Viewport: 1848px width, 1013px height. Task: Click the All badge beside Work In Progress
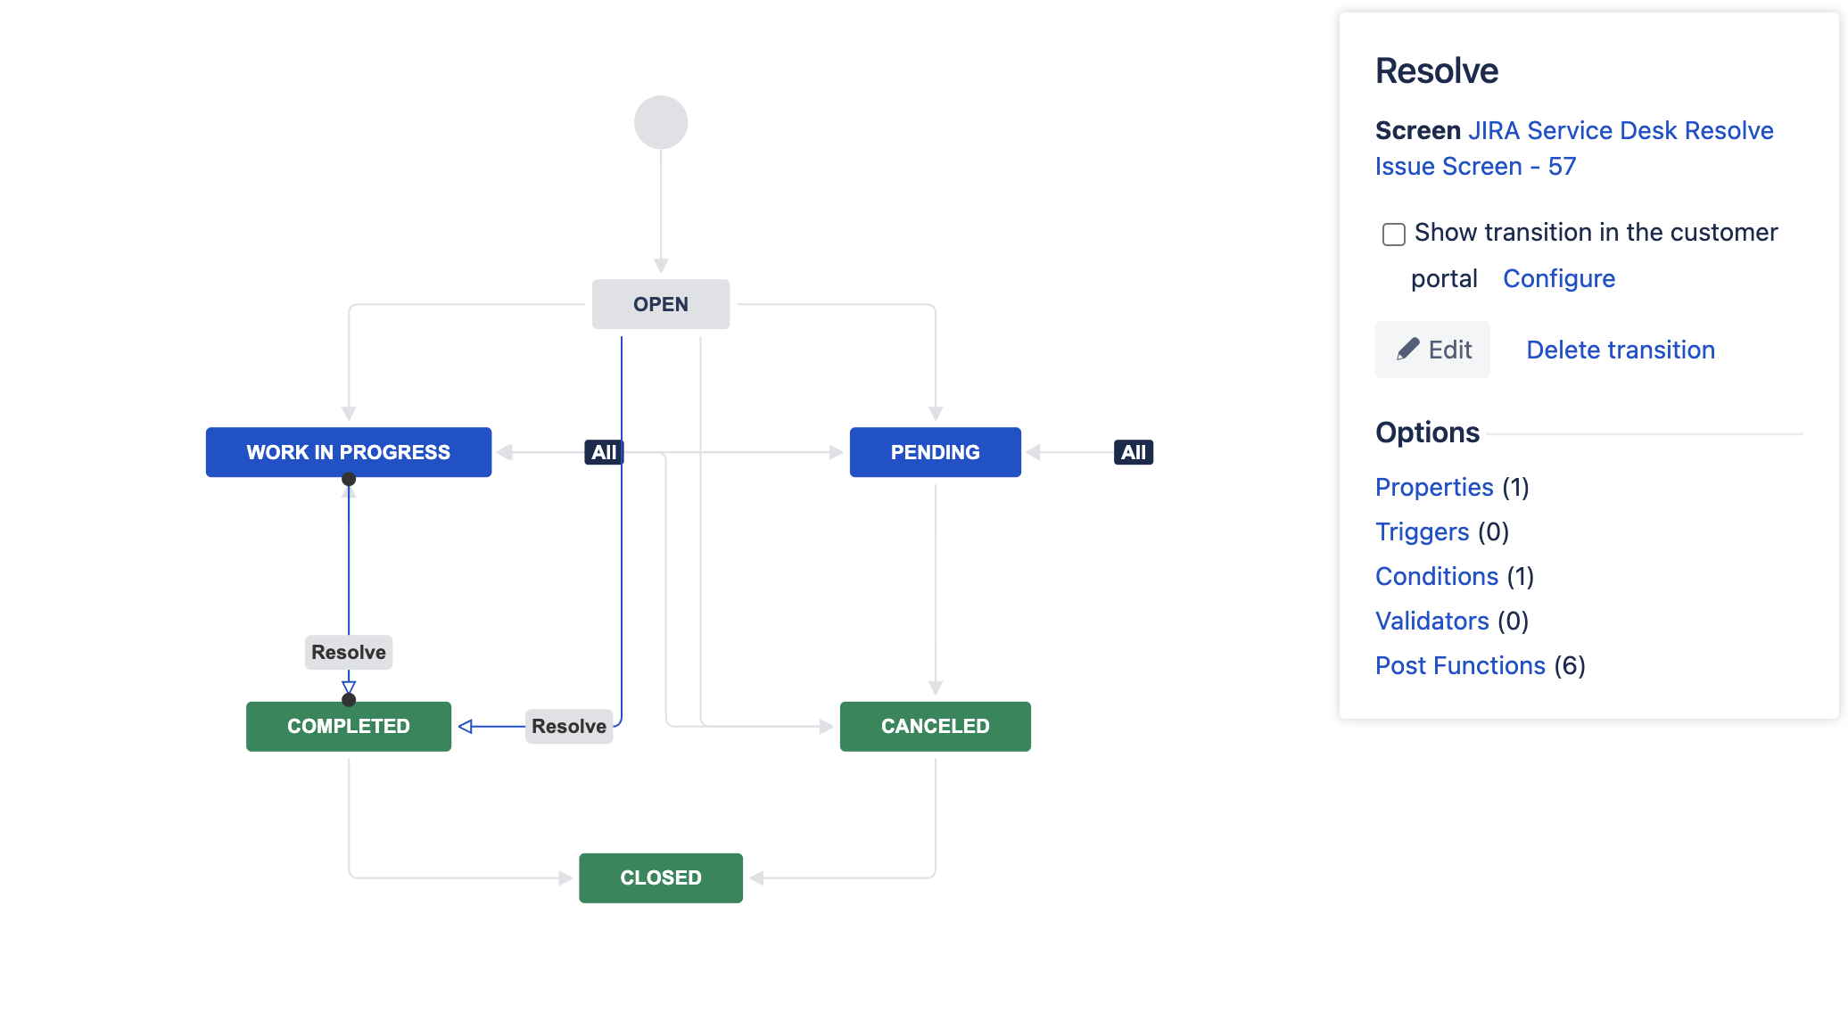pyautogui.click(x=603, y=452)
